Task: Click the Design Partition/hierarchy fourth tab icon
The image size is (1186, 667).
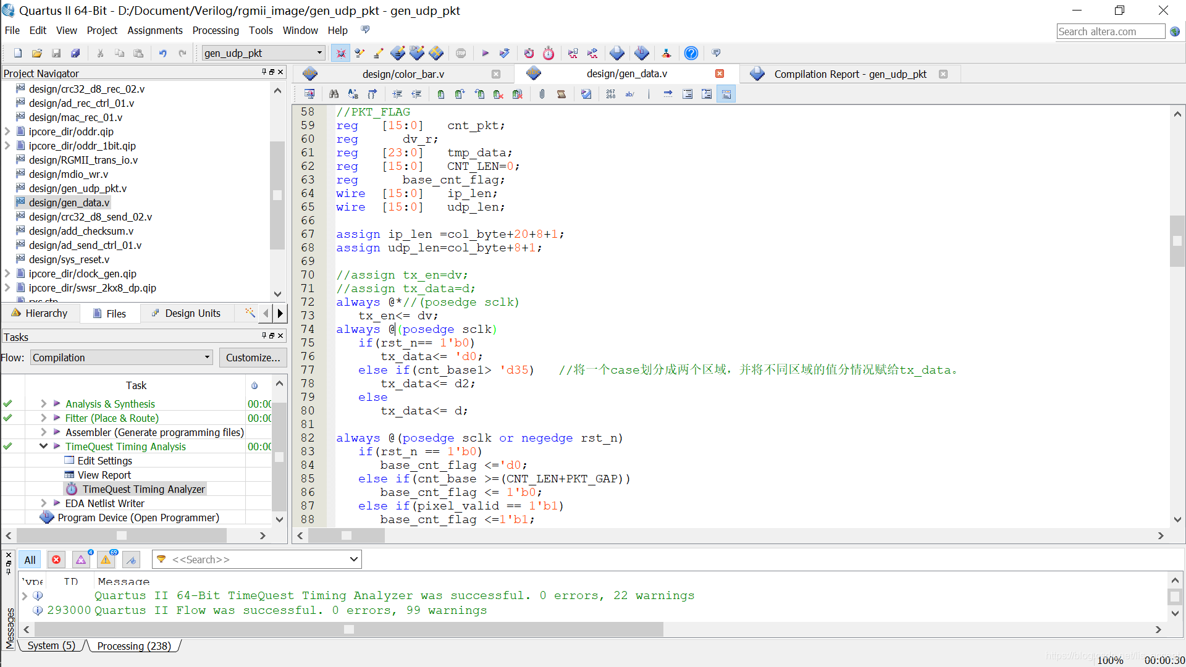Action: coord(250,313)
